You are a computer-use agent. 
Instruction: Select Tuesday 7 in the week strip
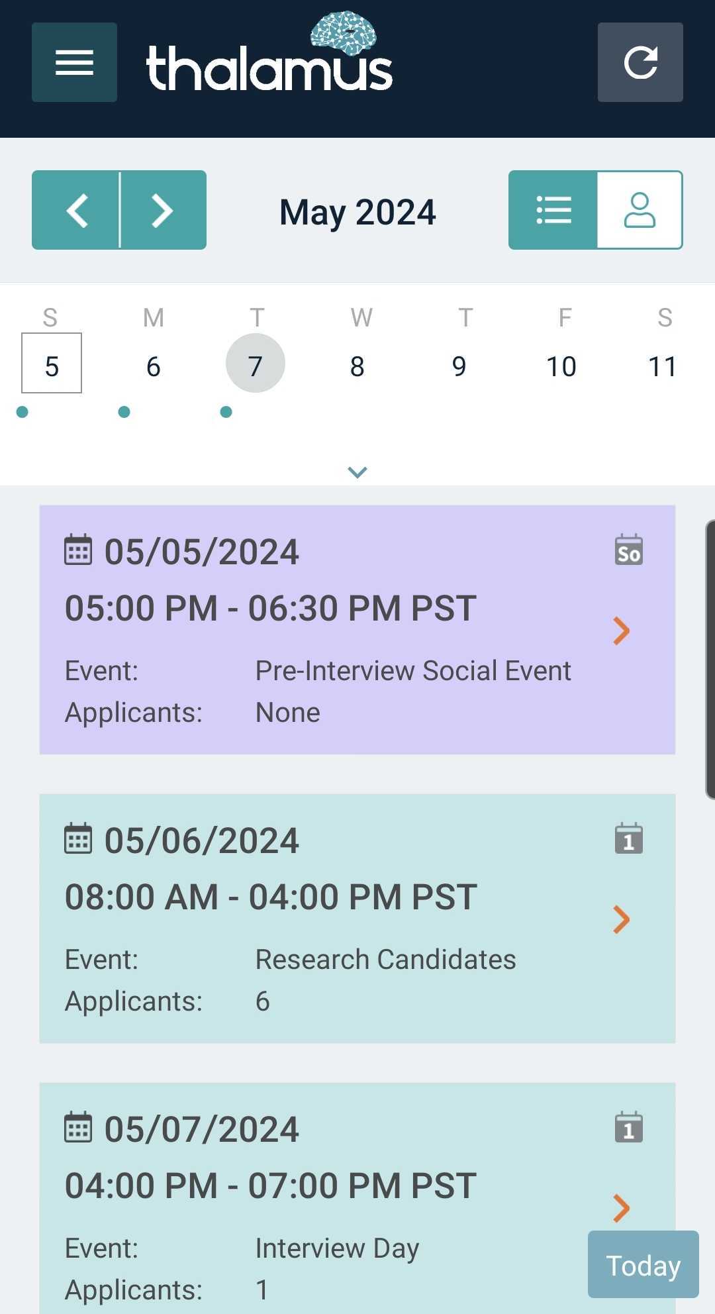(x=256, y=363)
